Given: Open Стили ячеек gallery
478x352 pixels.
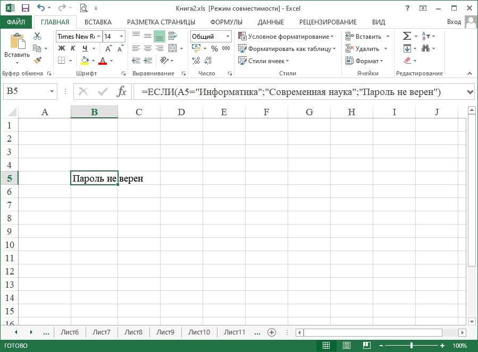Looking at the screenshot, I should (263, 61).
